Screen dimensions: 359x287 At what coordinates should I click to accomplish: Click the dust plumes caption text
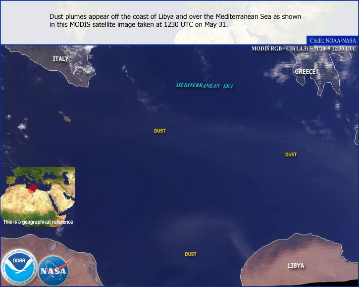pyautogui.click(x=175, y=20)
